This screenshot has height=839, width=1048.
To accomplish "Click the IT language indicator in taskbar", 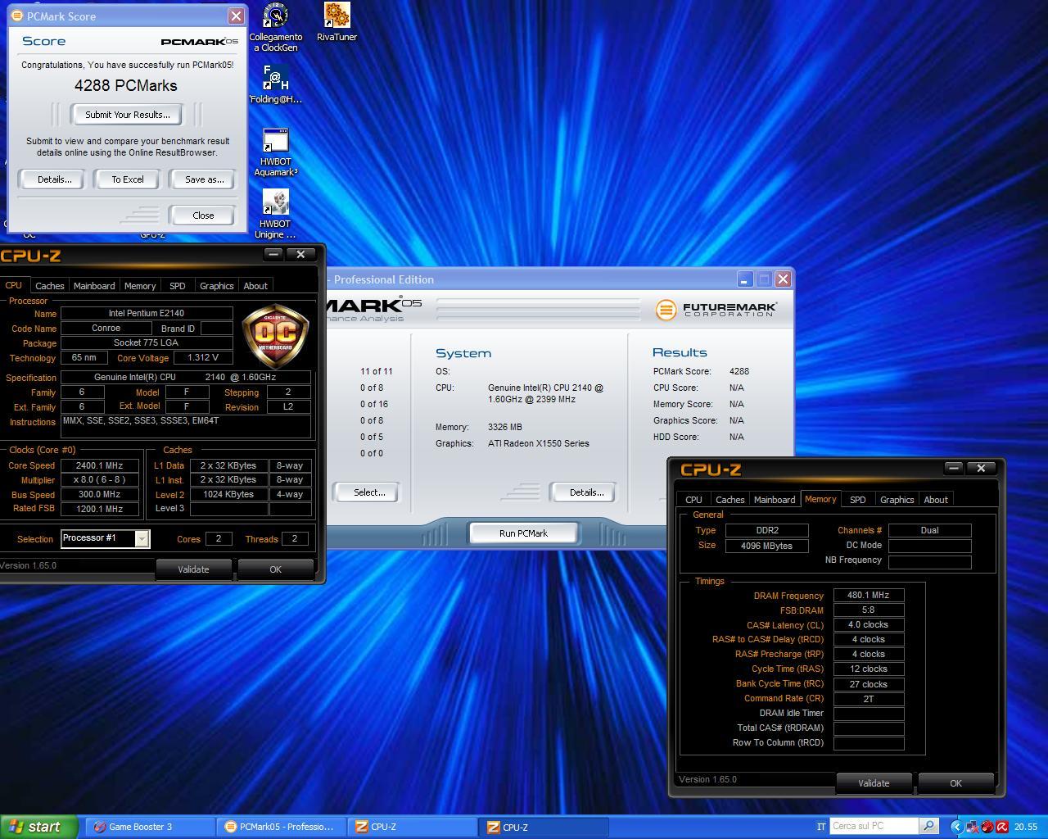I will pos(821,827).
